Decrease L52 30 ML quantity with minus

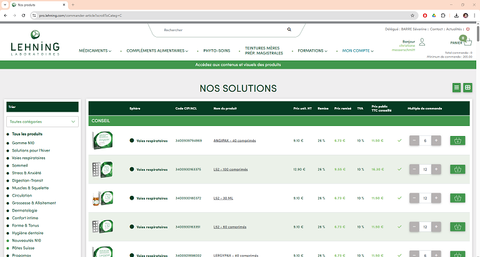(414, 198)
